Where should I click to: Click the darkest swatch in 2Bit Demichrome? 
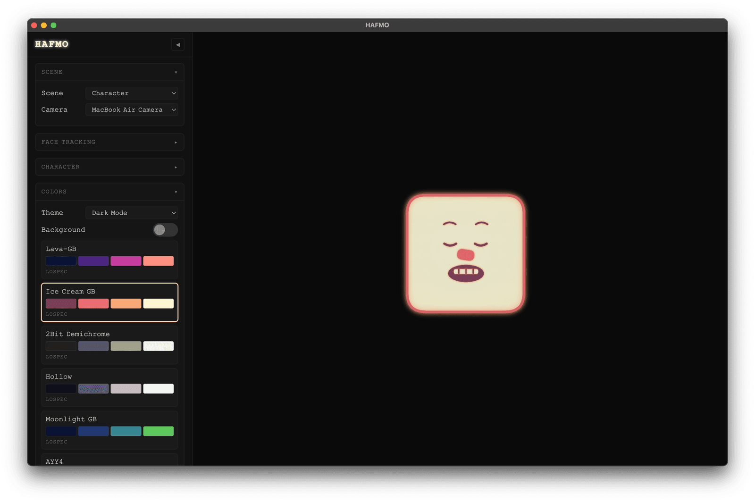[61, 346]
